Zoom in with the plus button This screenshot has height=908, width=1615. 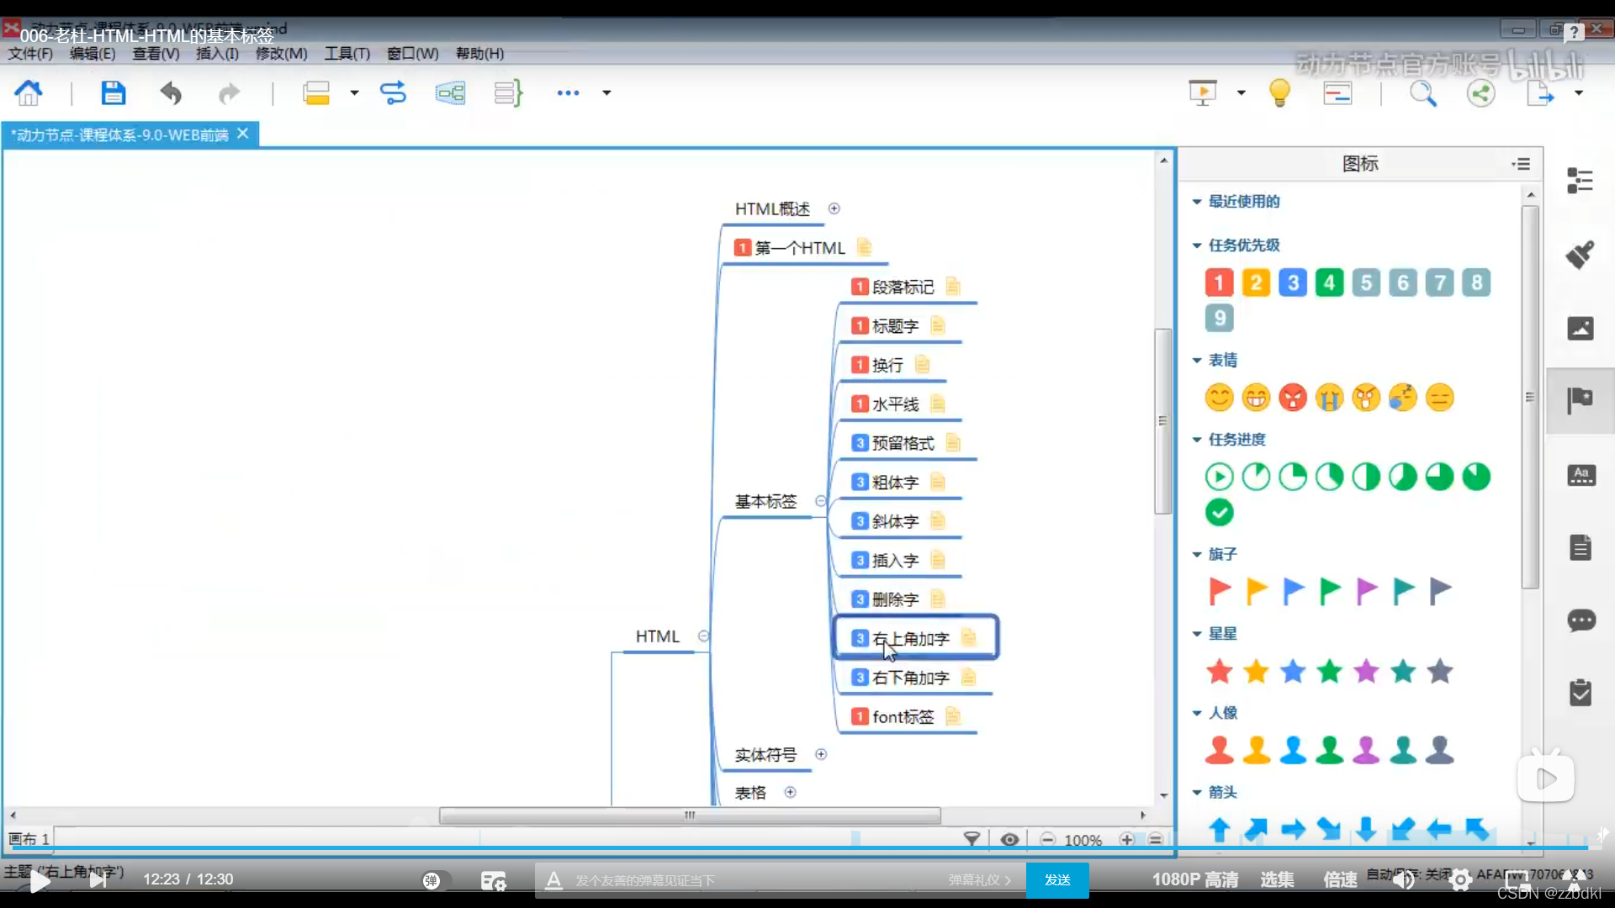(1127, 839)
